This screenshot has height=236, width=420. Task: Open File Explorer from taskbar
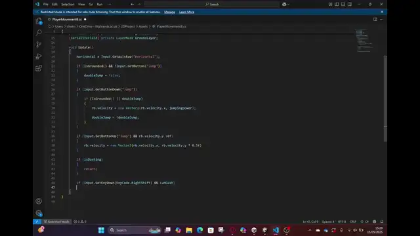click(x=189, y=230)
